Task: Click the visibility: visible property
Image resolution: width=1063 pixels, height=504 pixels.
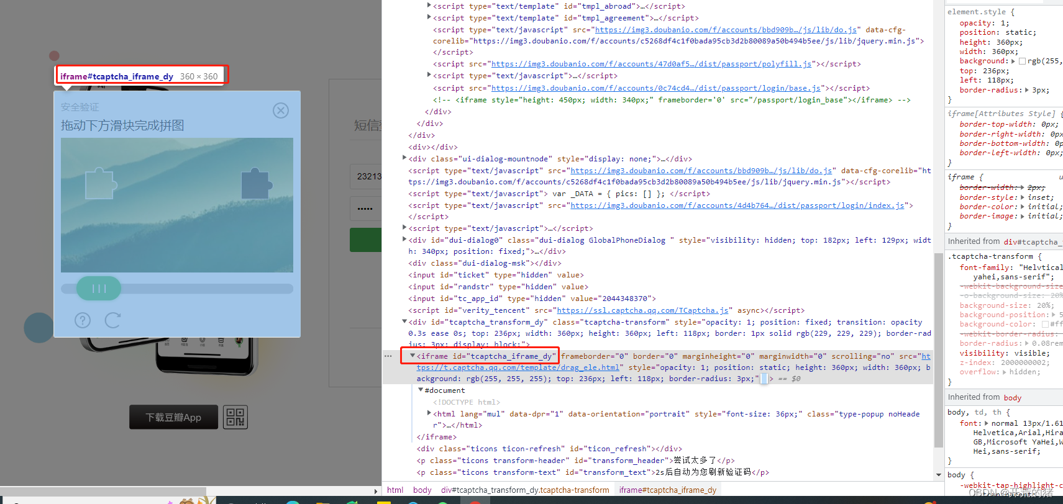Action: click(x=1005, y=353)
